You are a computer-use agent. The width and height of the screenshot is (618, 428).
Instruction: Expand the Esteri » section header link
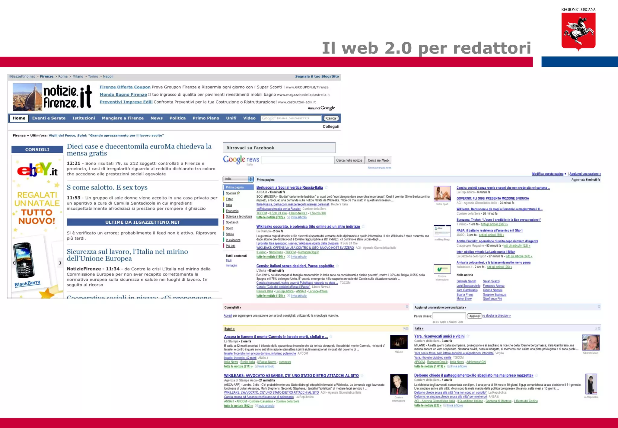(229, 329)
